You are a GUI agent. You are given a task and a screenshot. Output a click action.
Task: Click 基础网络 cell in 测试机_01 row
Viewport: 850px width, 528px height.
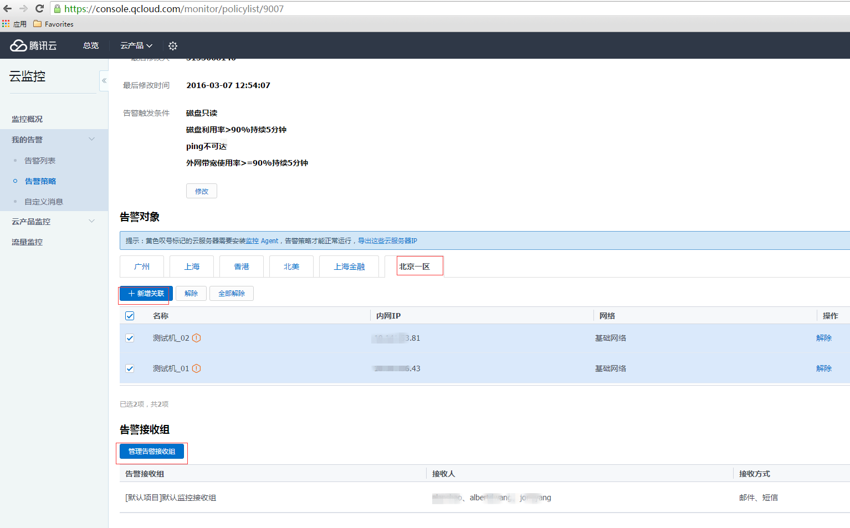click(x=611, y=368)
